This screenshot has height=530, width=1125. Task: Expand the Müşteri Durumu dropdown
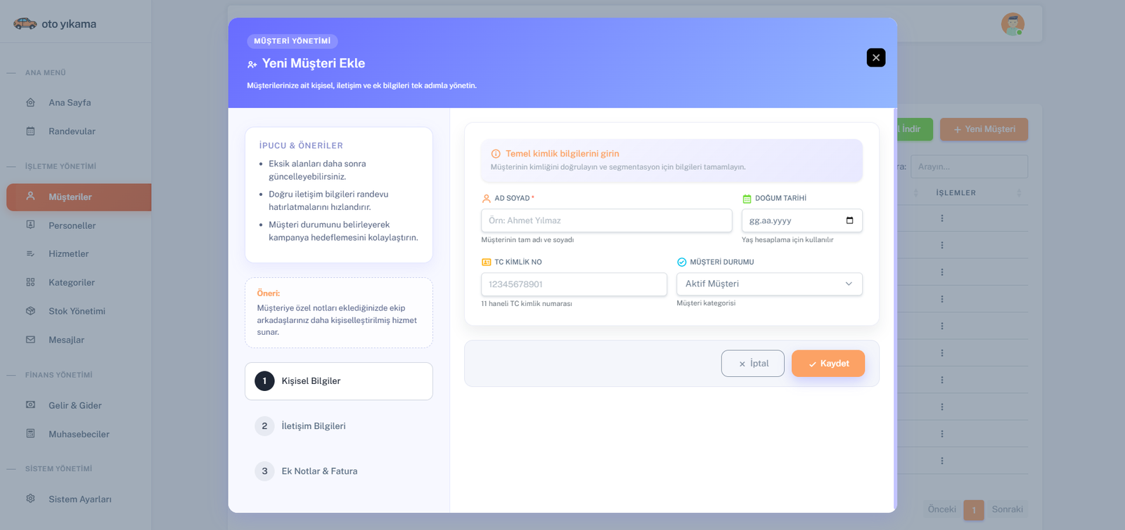pyautogui.click(x=769, y=284)
